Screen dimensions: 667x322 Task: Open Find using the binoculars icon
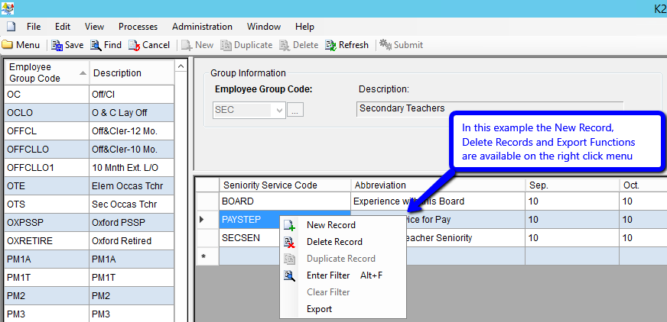coord(96,45)
